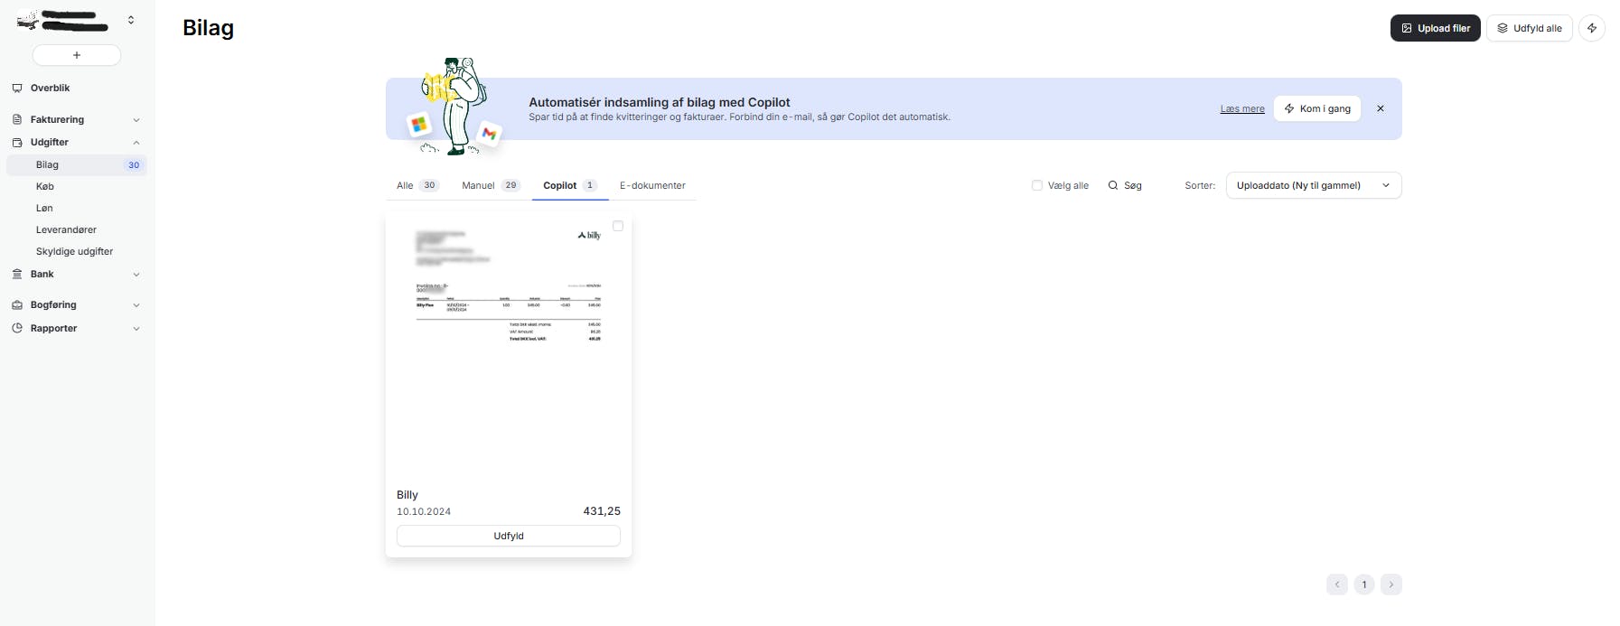Click the Udgifter receipt icon
1620x626 pixels.
17,142
